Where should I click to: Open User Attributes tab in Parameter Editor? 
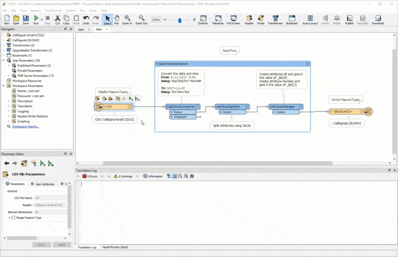(42, 184)
